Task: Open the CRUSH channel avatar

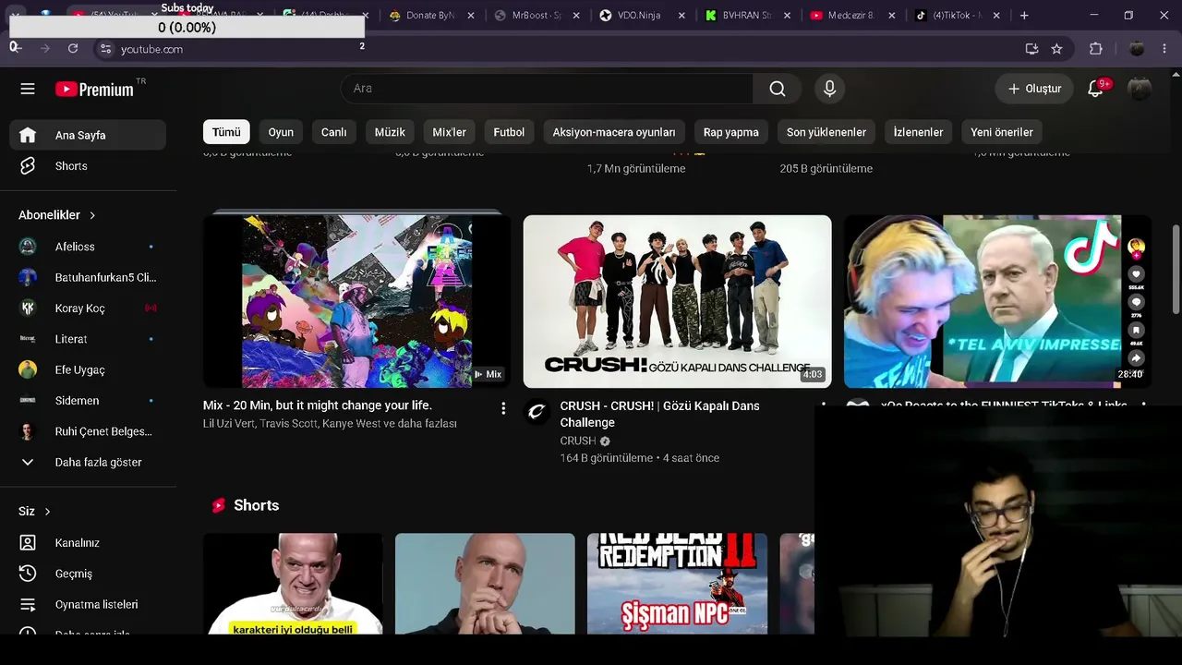Action: click(x=537, y=412)
